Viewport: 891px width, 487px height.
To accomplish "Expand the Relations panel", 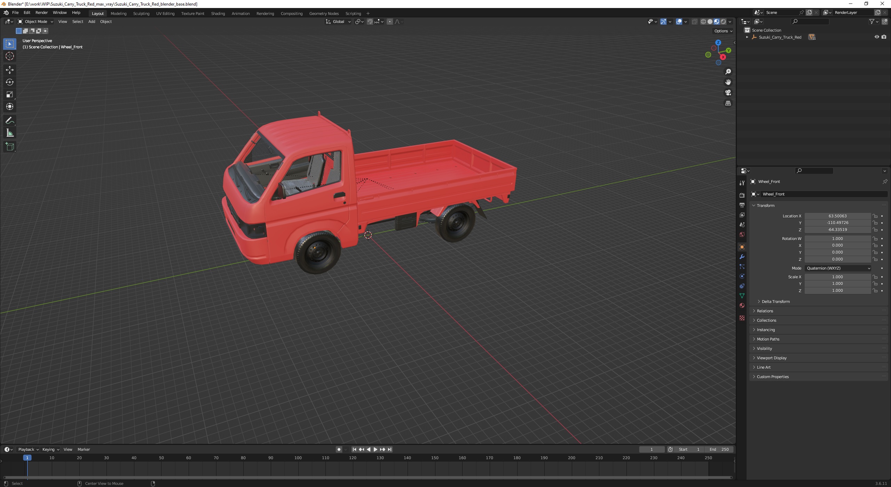I will point(765,311).
